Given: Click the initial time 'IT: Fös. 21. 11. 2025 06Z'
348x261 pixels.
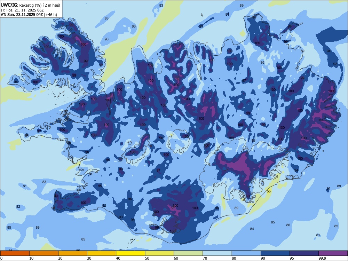Looking at the screenshot, I should coord(22,10).
